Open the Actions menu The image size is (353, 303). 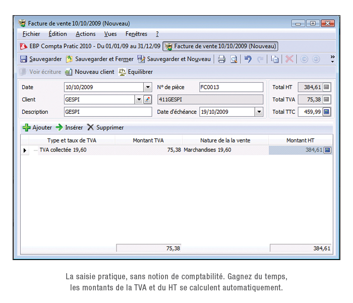click(85, 34)
